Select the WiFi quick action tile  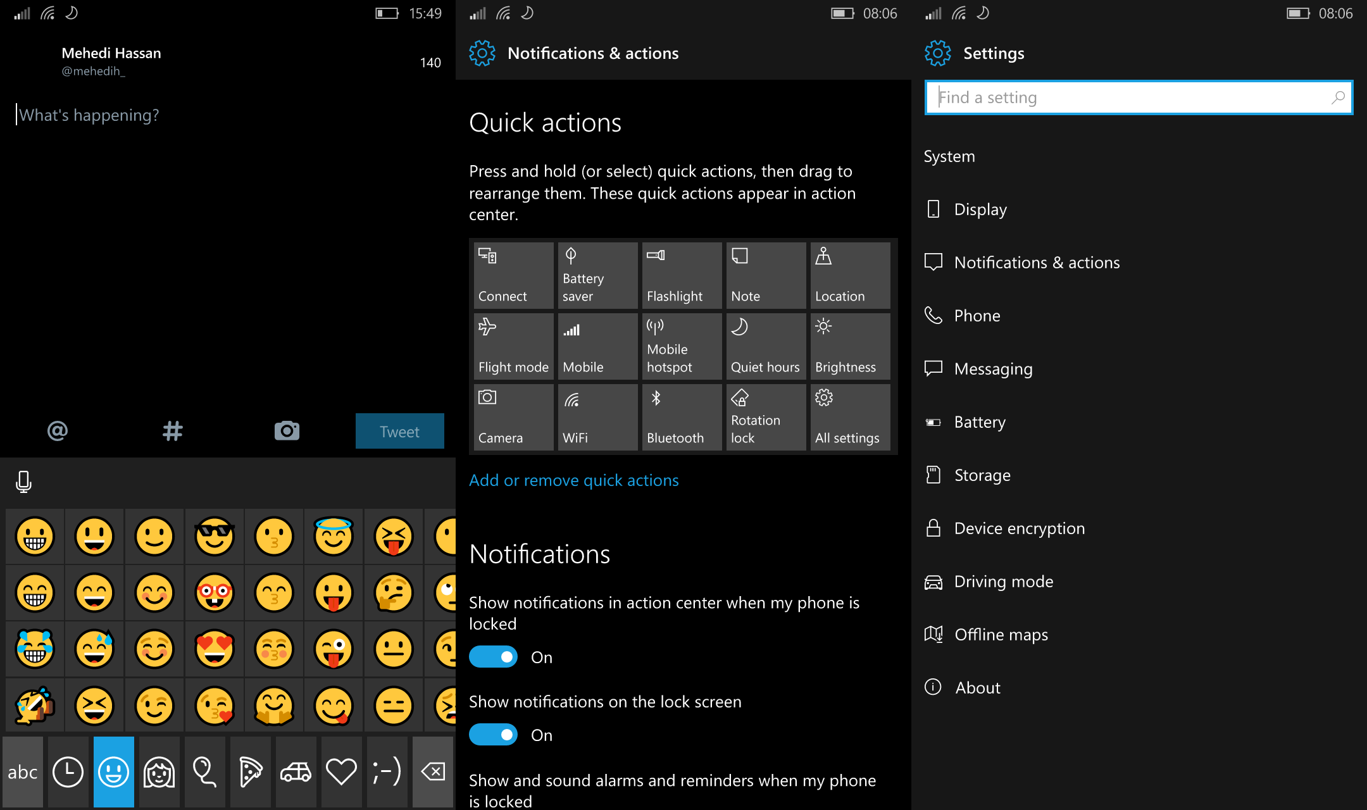597,417
